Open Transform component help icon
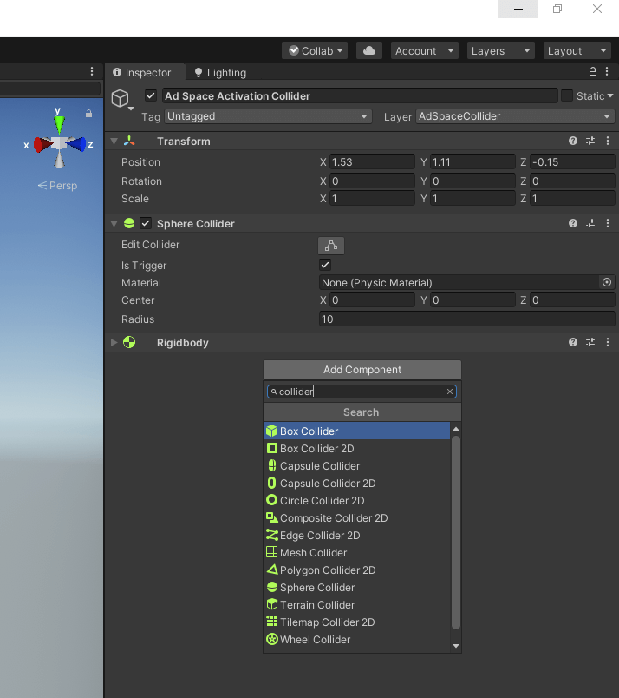The image size is (619, 698). (x=573, y=142)
